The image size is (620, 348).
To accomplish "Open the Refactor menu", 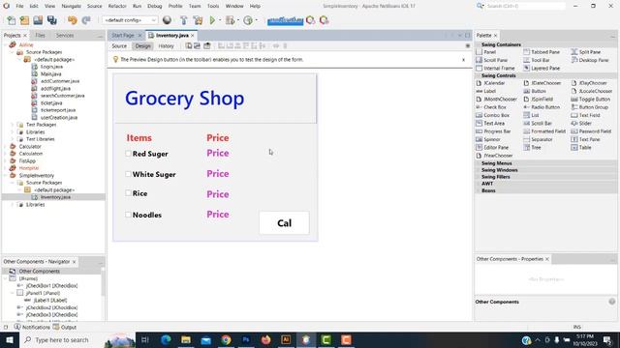I will pyautogui.click(x=117, y=7).
